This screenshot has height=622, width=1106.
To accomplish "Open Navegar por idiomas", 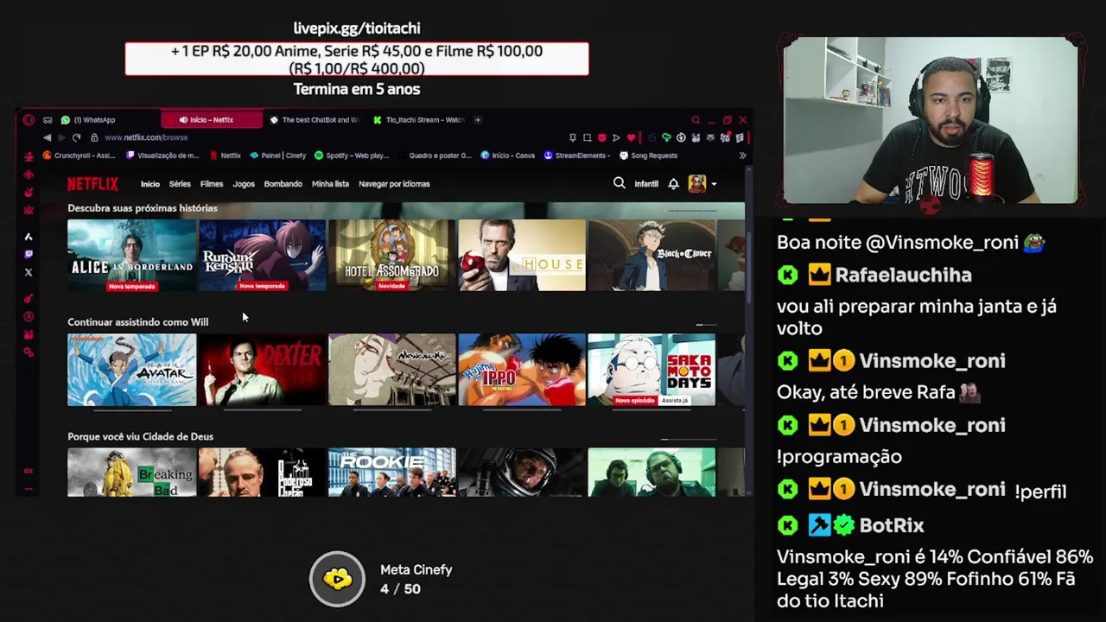I will point(394,184).
